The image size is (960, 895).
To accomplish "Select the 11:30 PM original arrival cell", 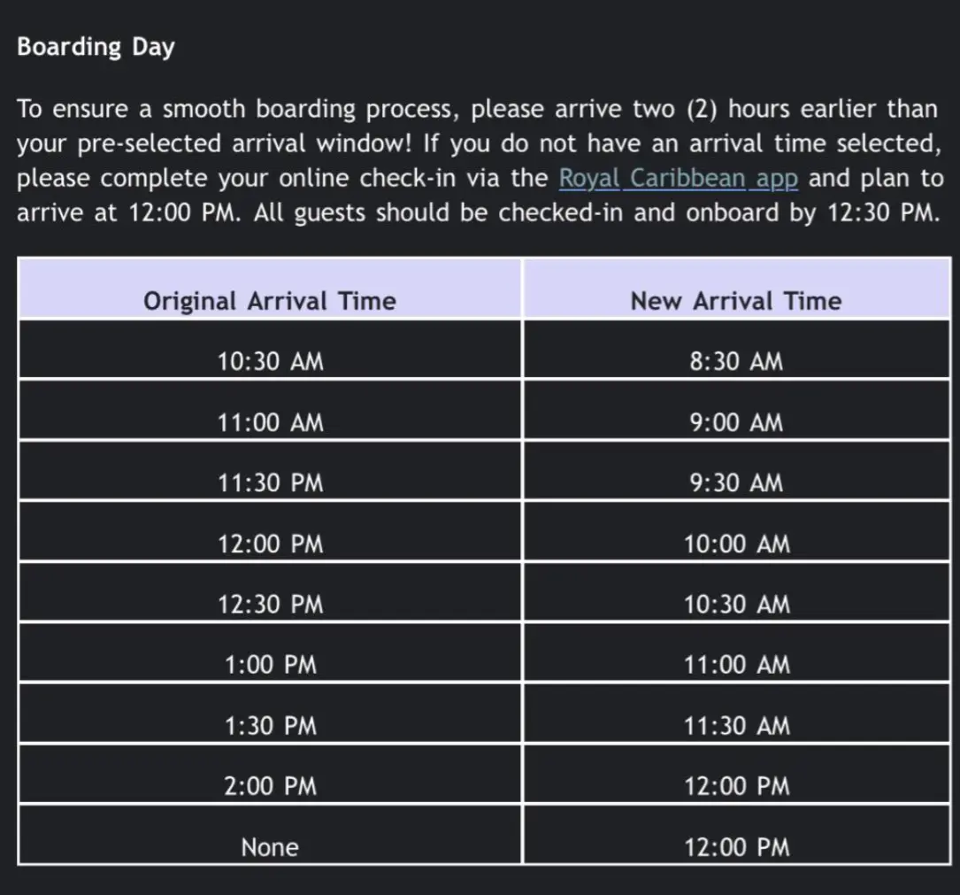I will (x=270, y=483).
